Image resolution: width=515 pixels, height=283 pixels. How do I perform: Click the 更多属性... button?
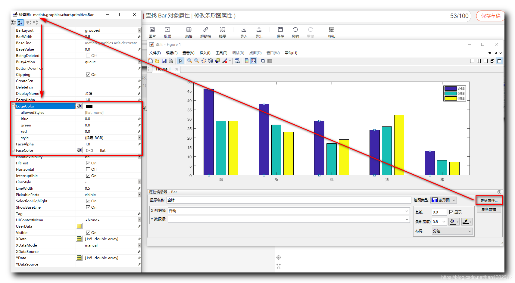(x=489, y=200)
